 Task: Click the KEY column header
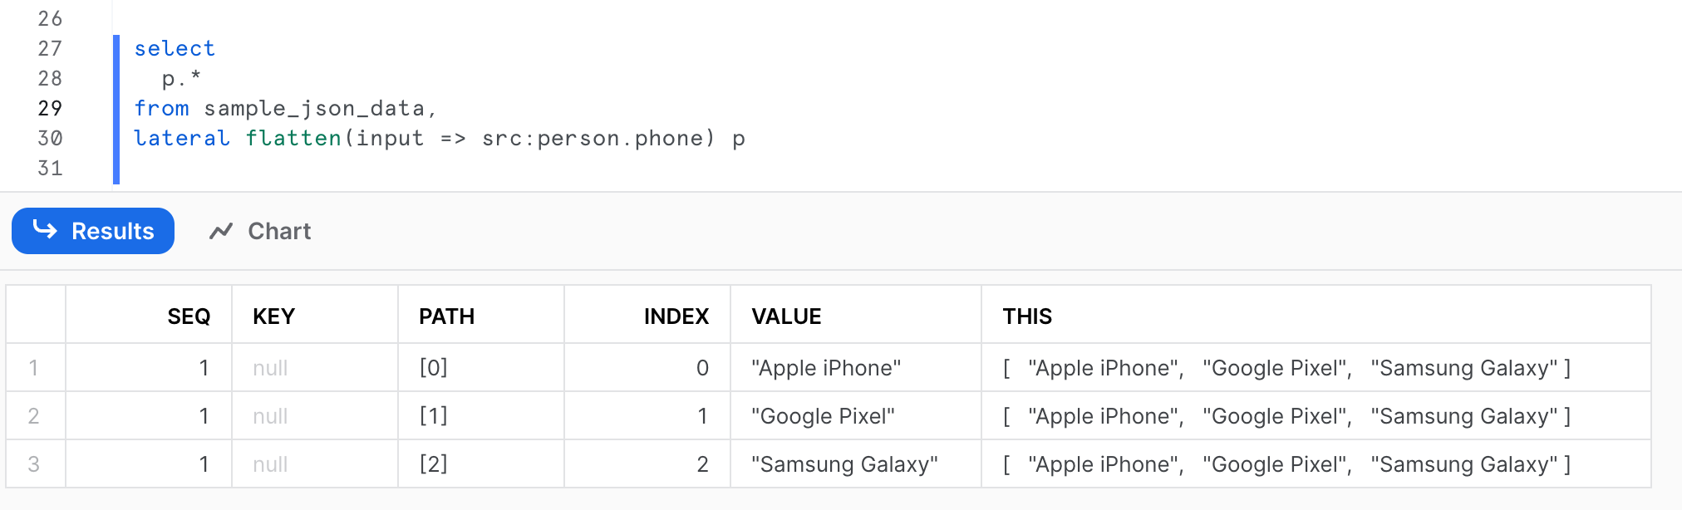pyautogui.click(x=273, y=316)
